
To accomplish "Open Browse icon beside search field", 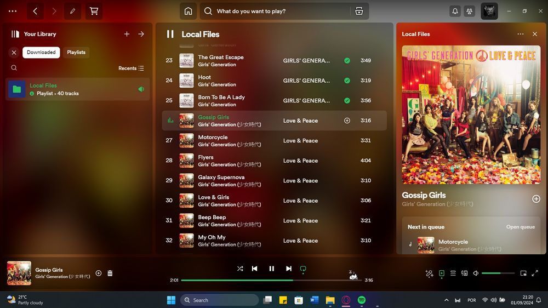I will (x=359, y=11).
